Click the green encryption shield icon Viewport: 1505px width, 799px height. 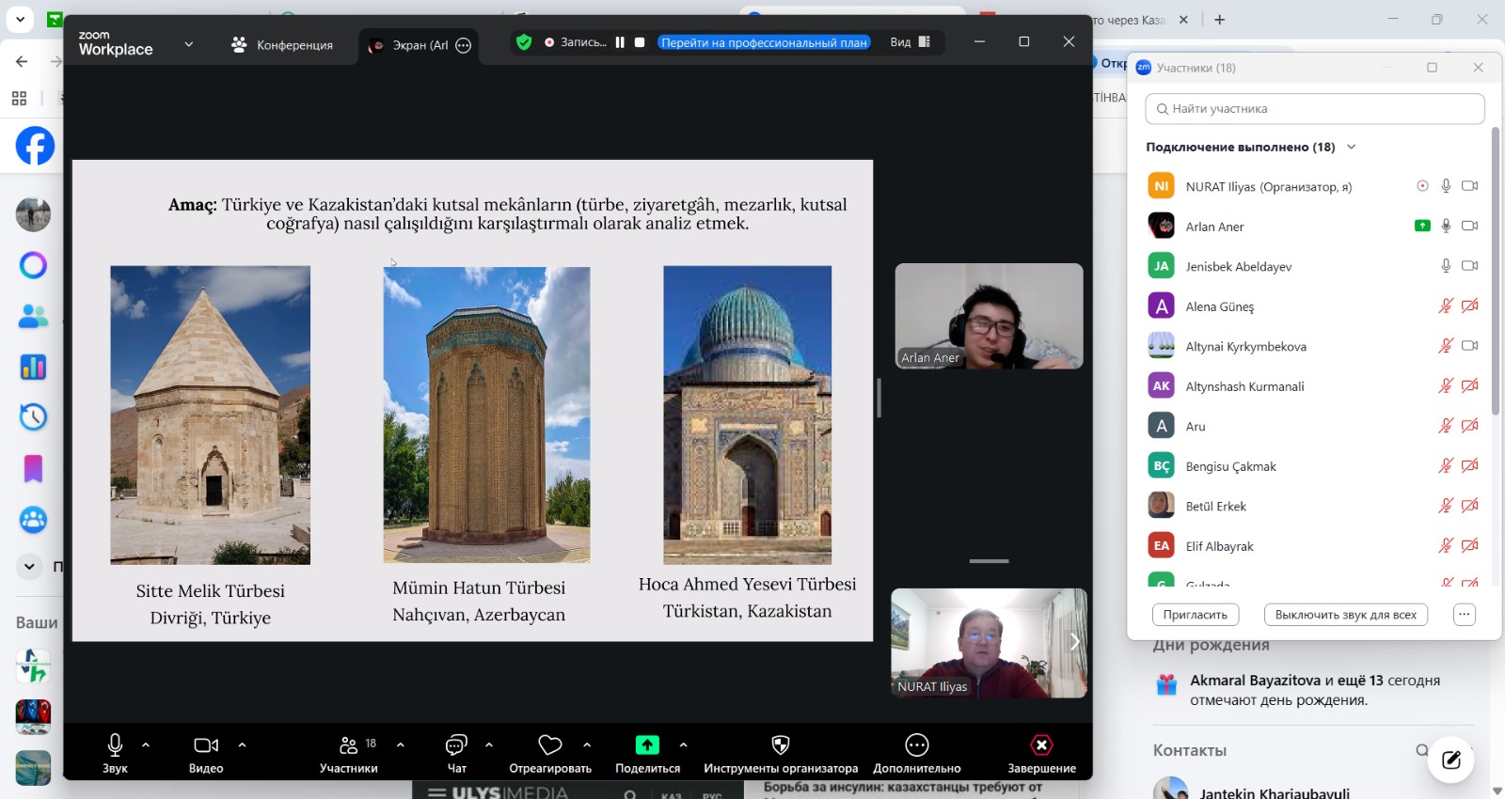pos(524,42)
